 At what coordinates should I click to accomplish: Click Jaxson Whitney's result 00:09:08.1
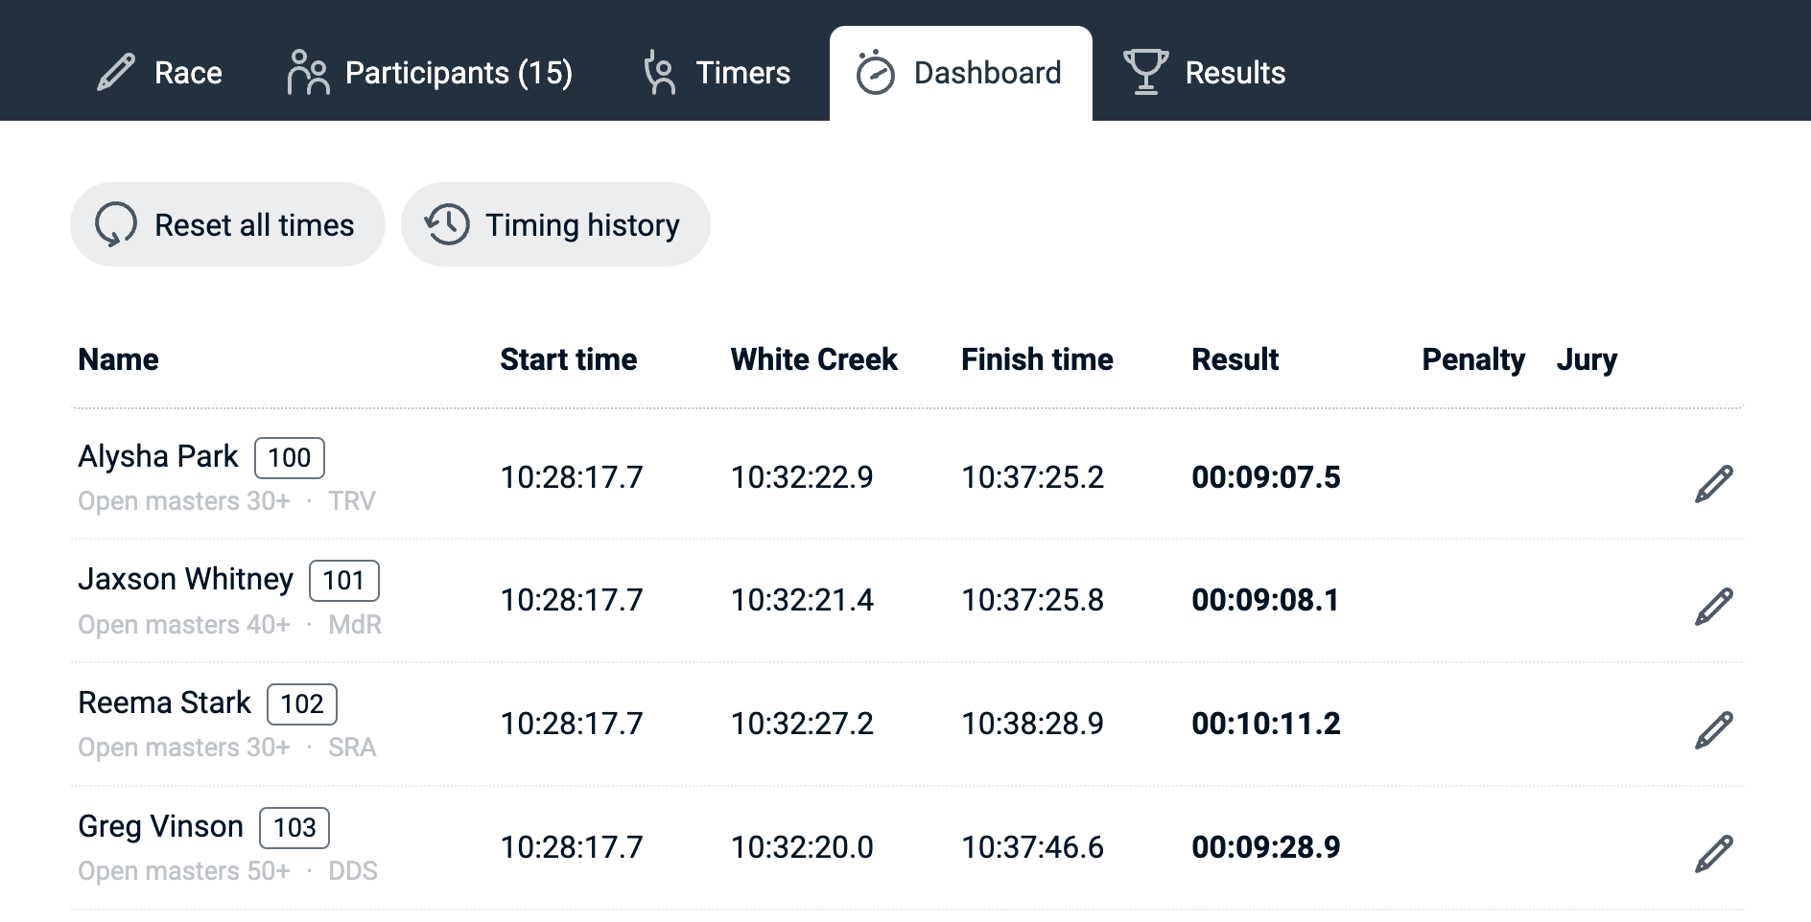[1265, 600]
